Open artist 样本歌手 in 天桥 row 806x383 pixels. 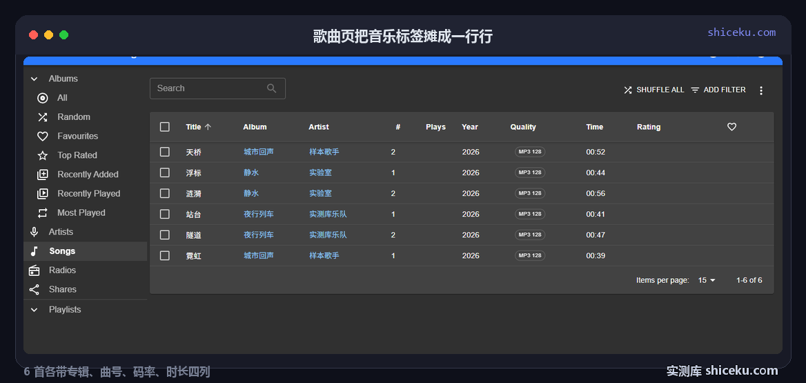click(x=324, y=153)
